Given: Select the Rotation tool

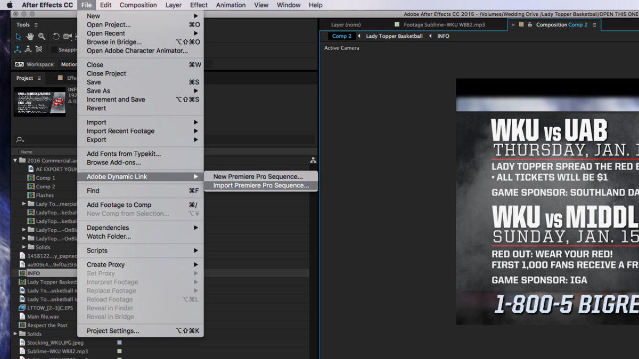Looking at the screenshot, I should 56,37.
